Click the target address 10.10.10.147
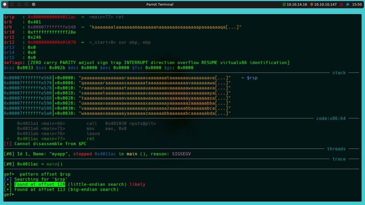 (x=325, y=4)
